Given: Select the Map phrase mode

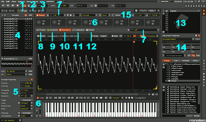Looking at the screenshot, I should pos(198,56).
